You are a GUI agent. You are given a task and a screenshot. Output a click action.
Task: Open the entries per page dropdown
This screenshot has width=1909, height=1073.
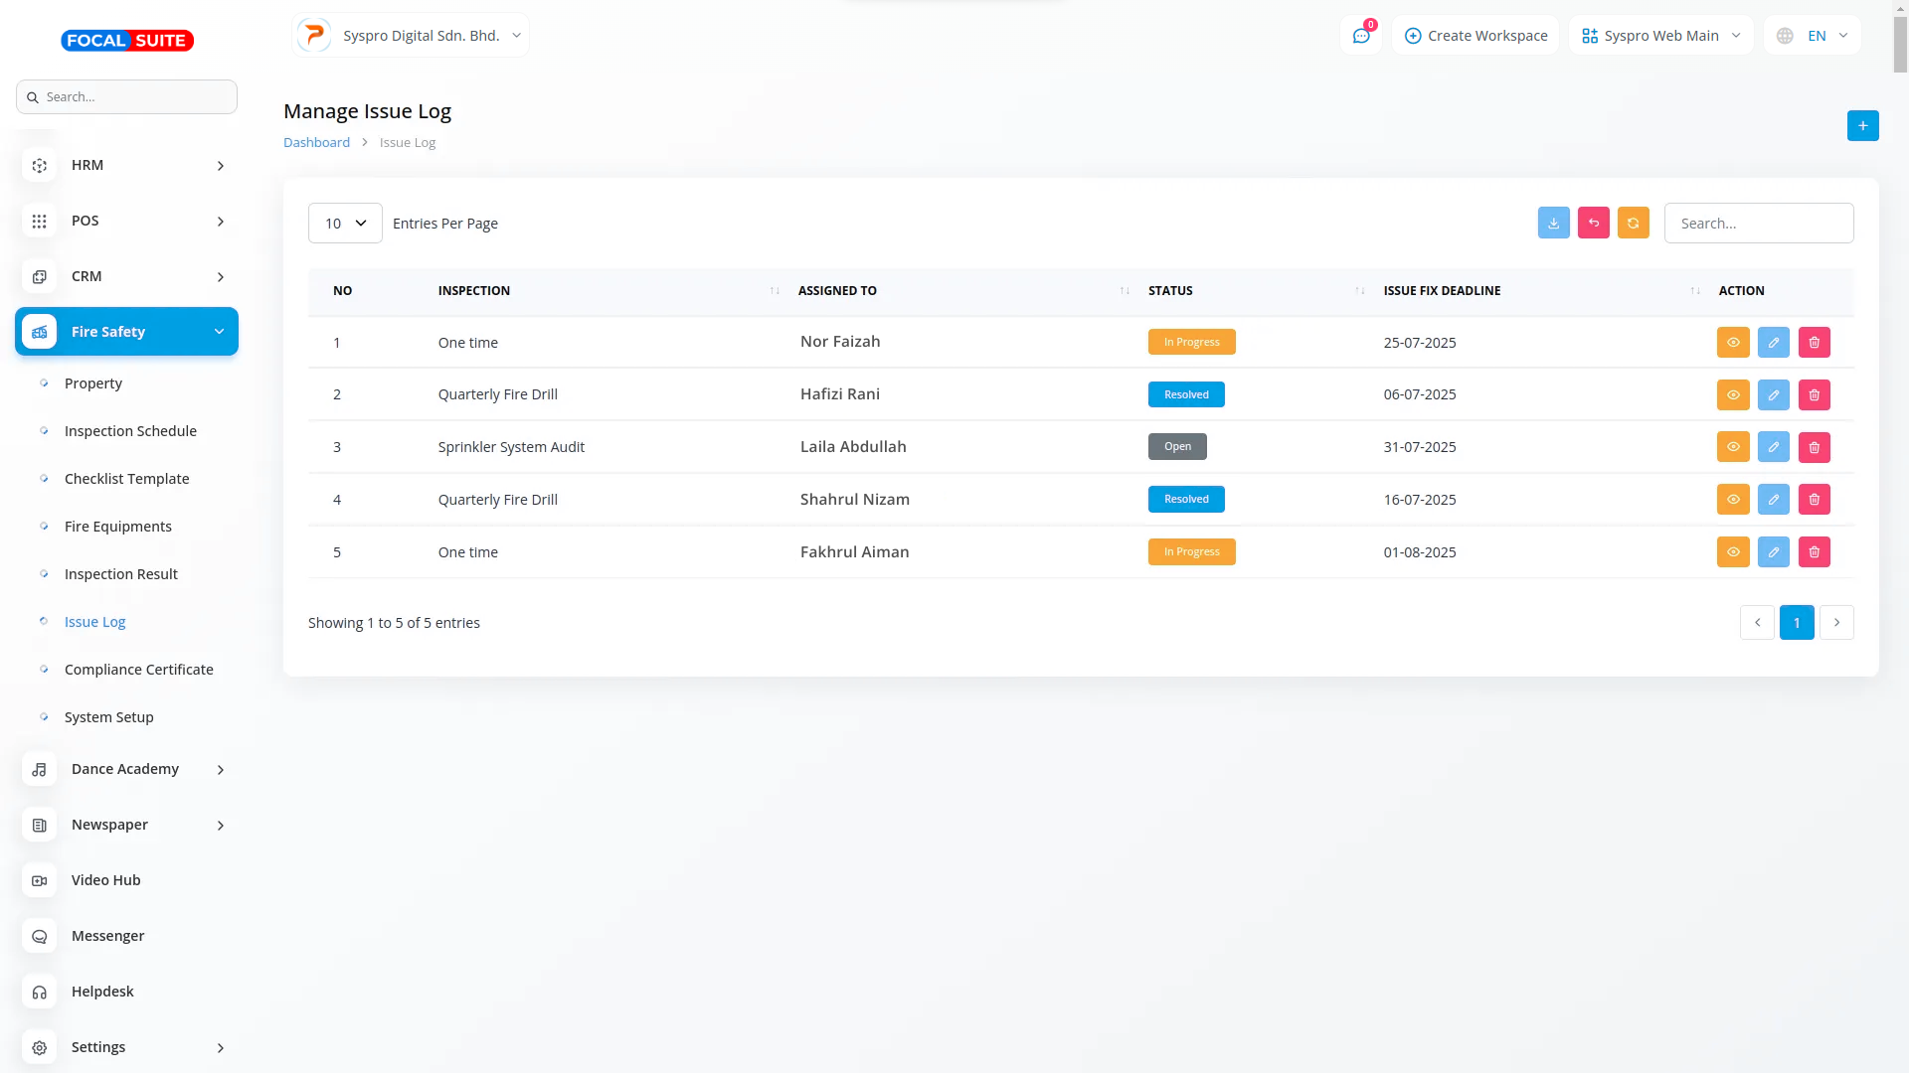coord(345,224)
